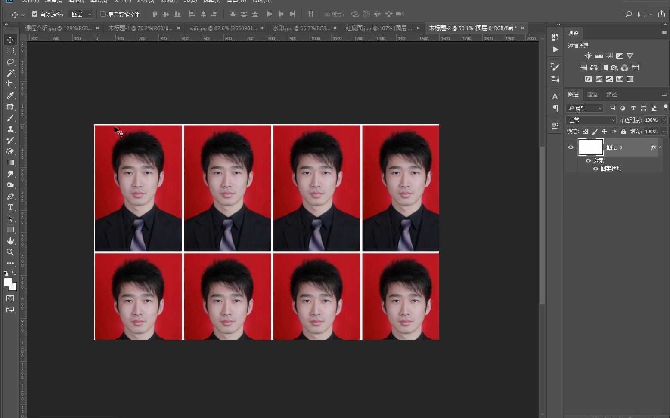Align left edges button
This screenshot has height=418, width=670.
click(x=192, y=14)
